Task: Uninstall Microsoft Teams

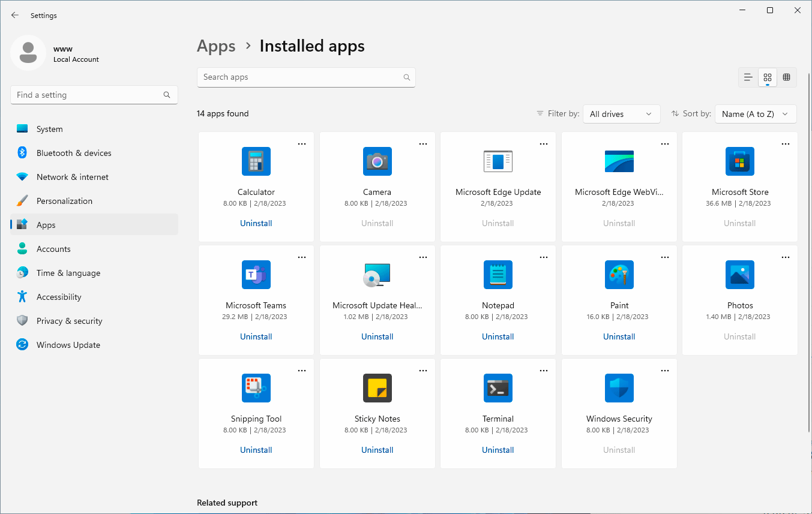Action: [x=256, y=336]
